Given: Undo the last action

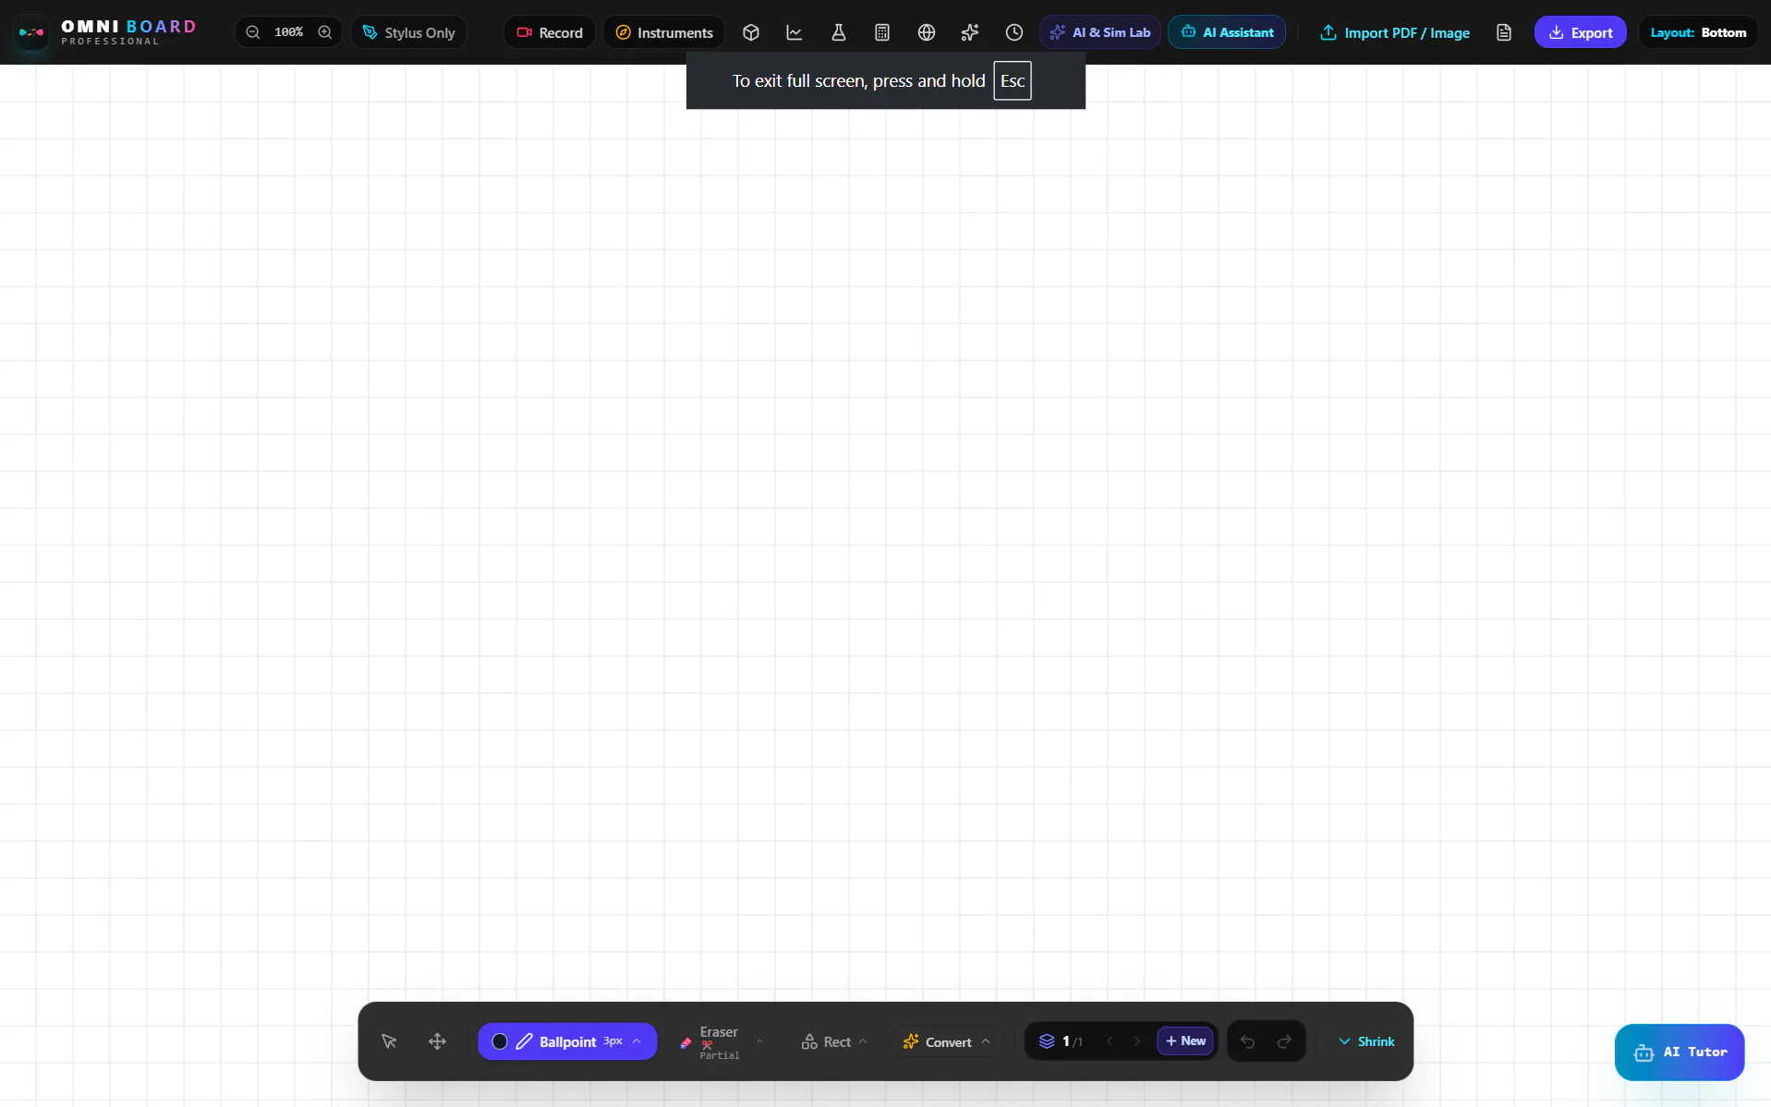Looking at the screenshot, I should (1248, 1041).
